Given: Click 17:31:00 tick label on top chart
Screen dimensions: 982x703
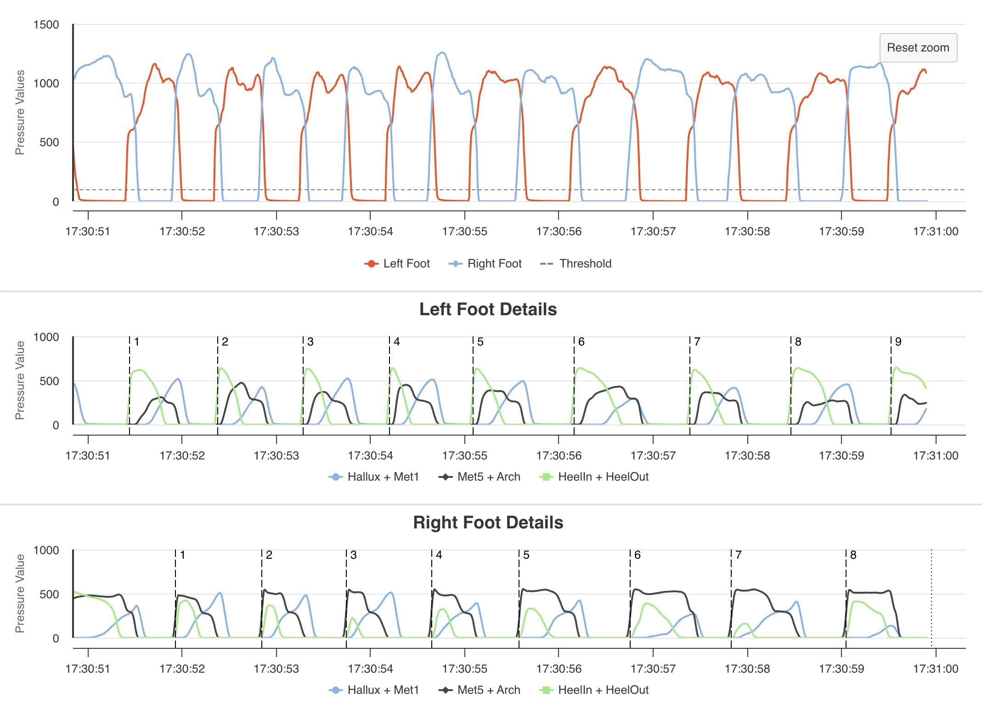Looking at the screenshot, I should pyautogui.click(x=936, y=231).
